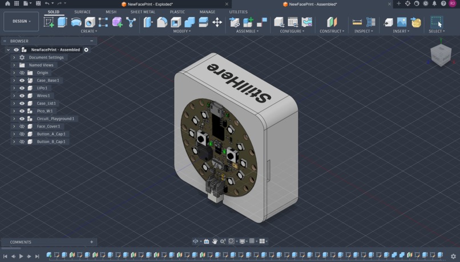Open the MODIFY dropdown menu
This screenshot has height=262, width=460.
182,31
